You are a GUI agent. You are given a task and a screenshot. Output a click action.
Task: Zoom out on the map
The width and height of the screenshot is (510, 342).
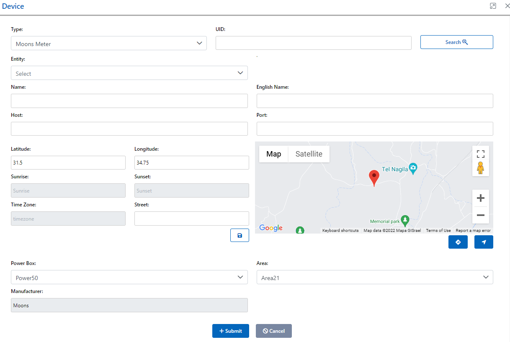[x=480, y=215]
